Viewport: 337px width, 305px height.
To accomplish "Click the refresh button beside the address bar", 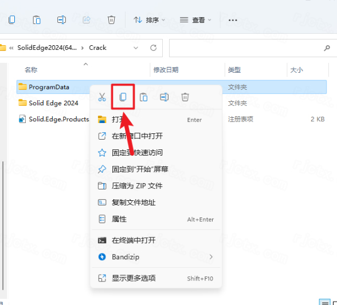I will [153, 47].
